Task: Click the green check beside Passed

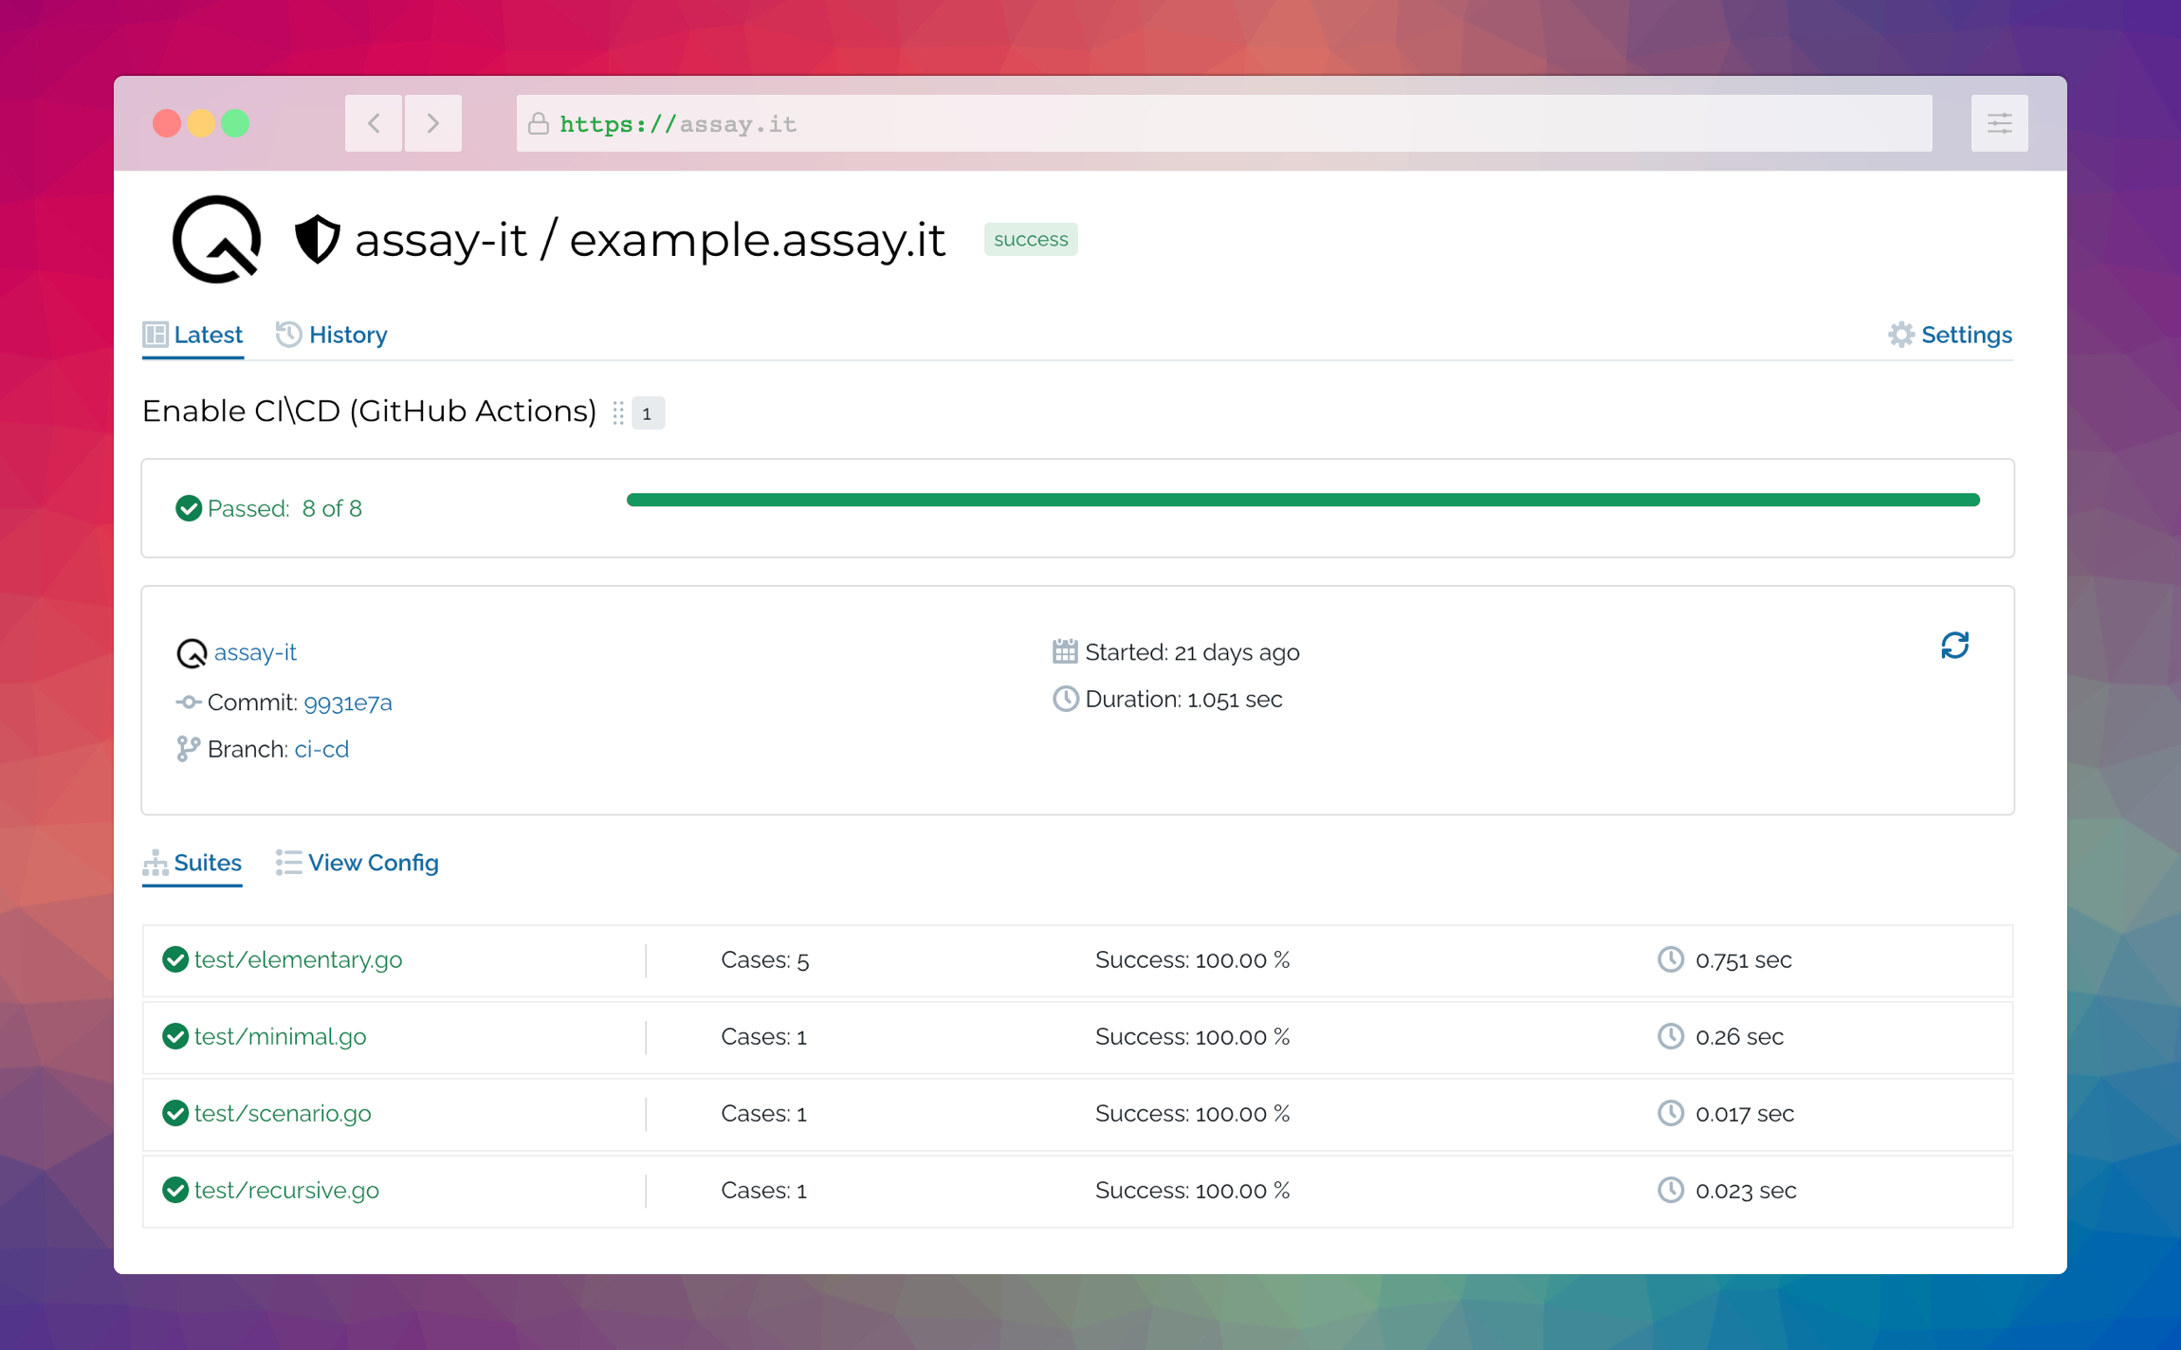Action: click(189, 508)
